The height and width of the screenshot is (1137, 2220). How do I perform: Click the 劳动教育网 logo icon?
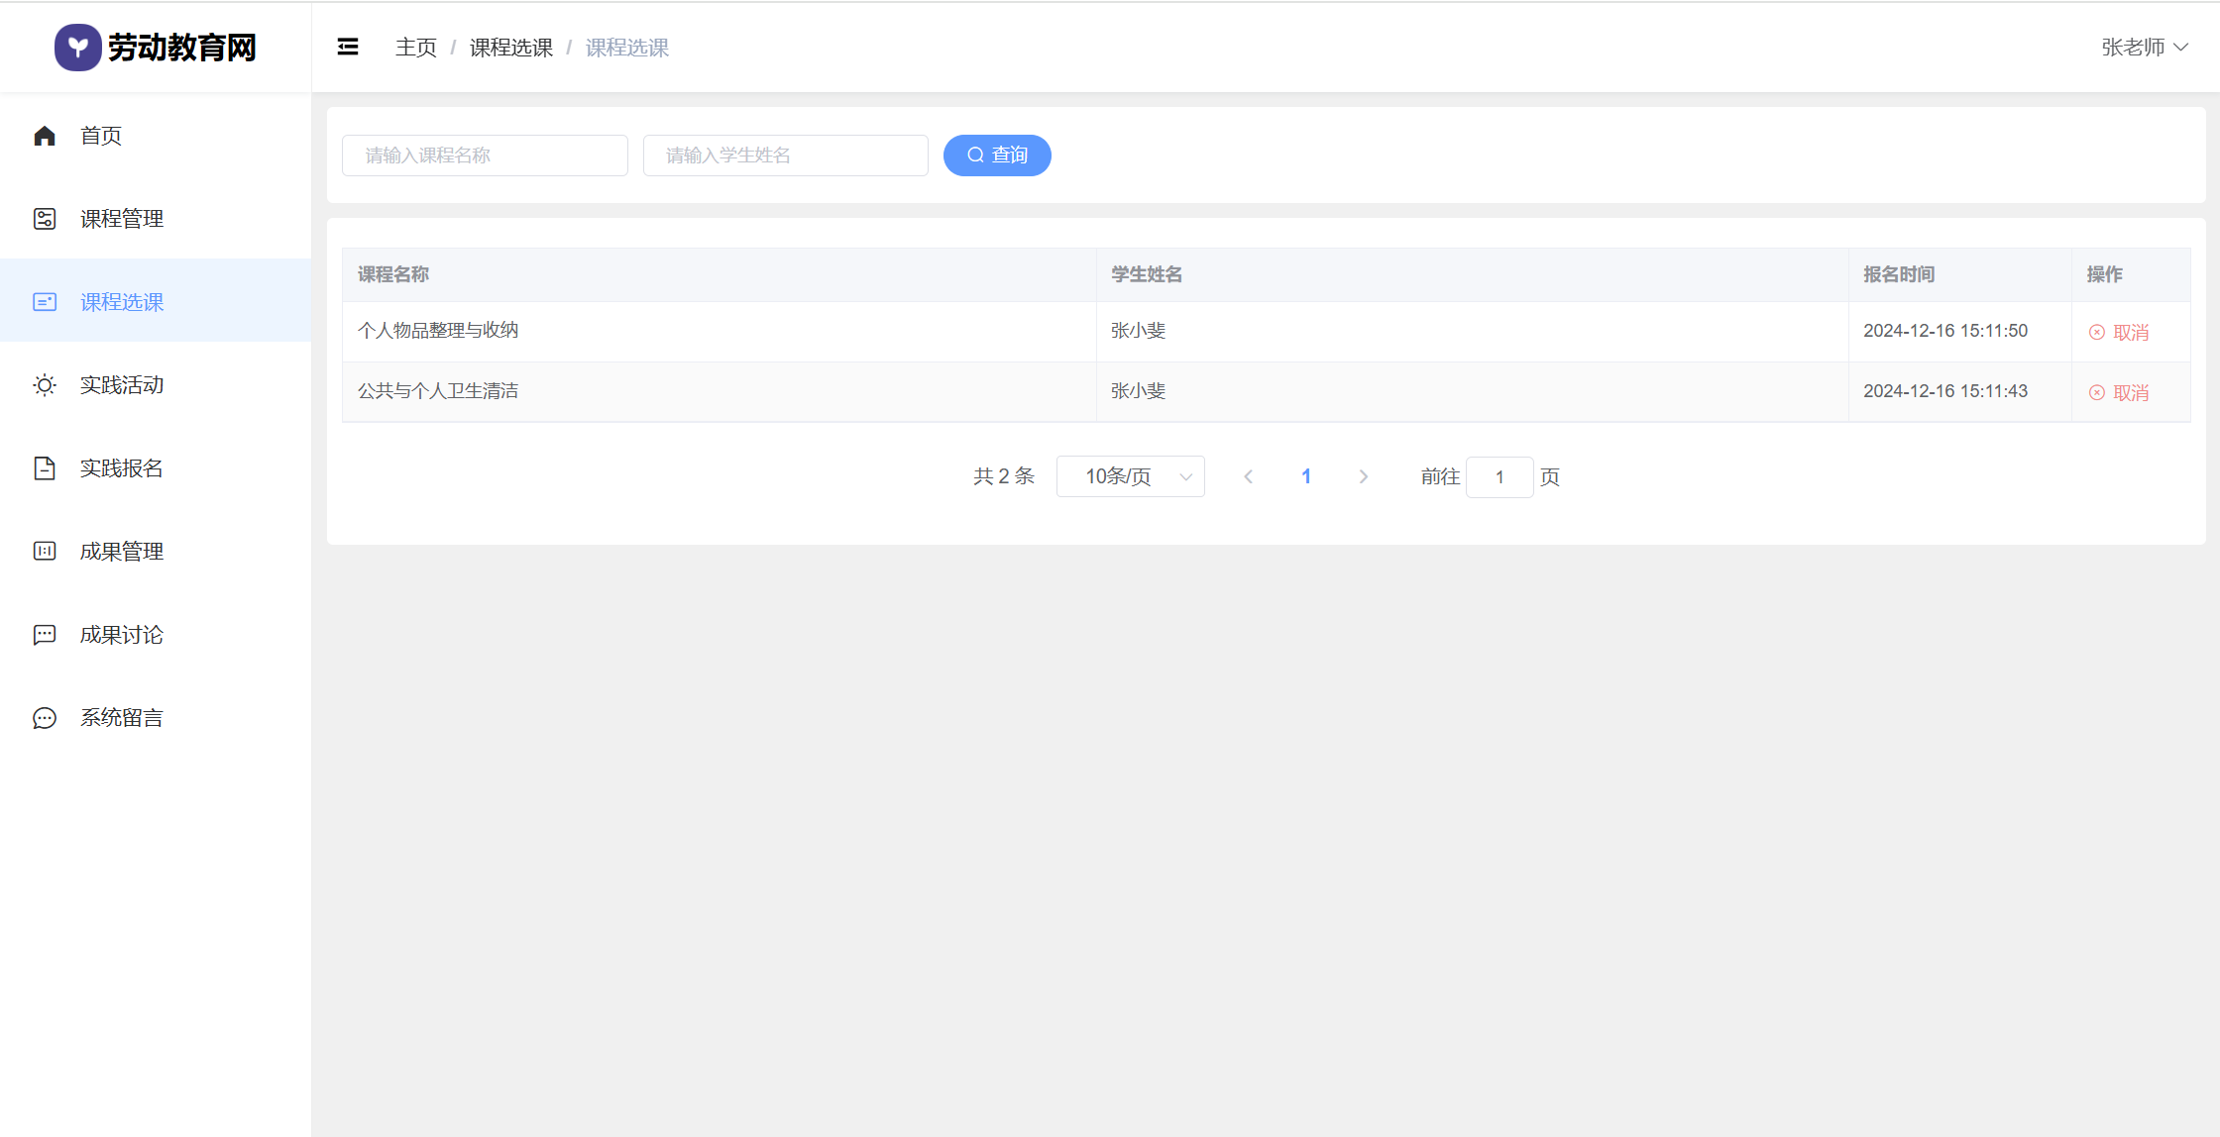click(77, 48)
